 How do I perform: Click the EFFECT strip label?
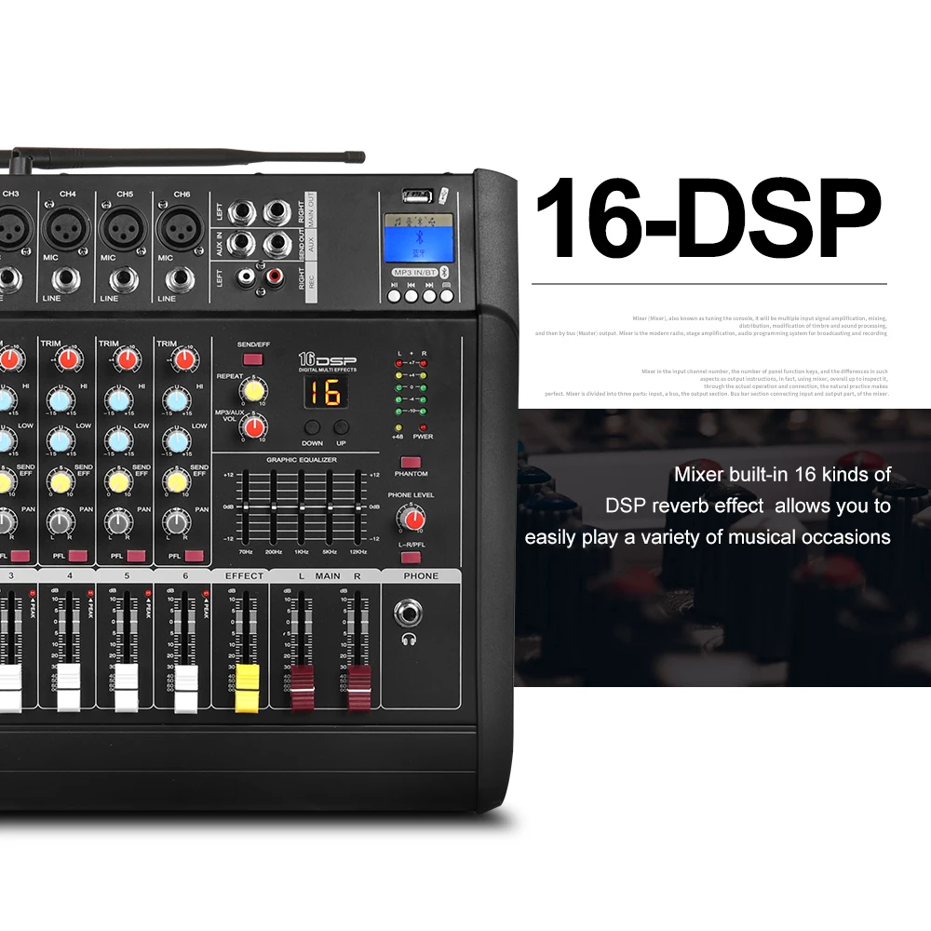pyautogui.click(x=244, y=576)
